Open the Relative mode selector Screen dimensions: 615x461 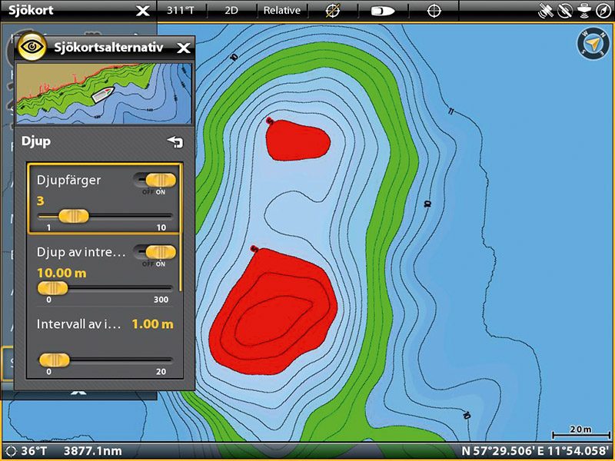(282, 11)
